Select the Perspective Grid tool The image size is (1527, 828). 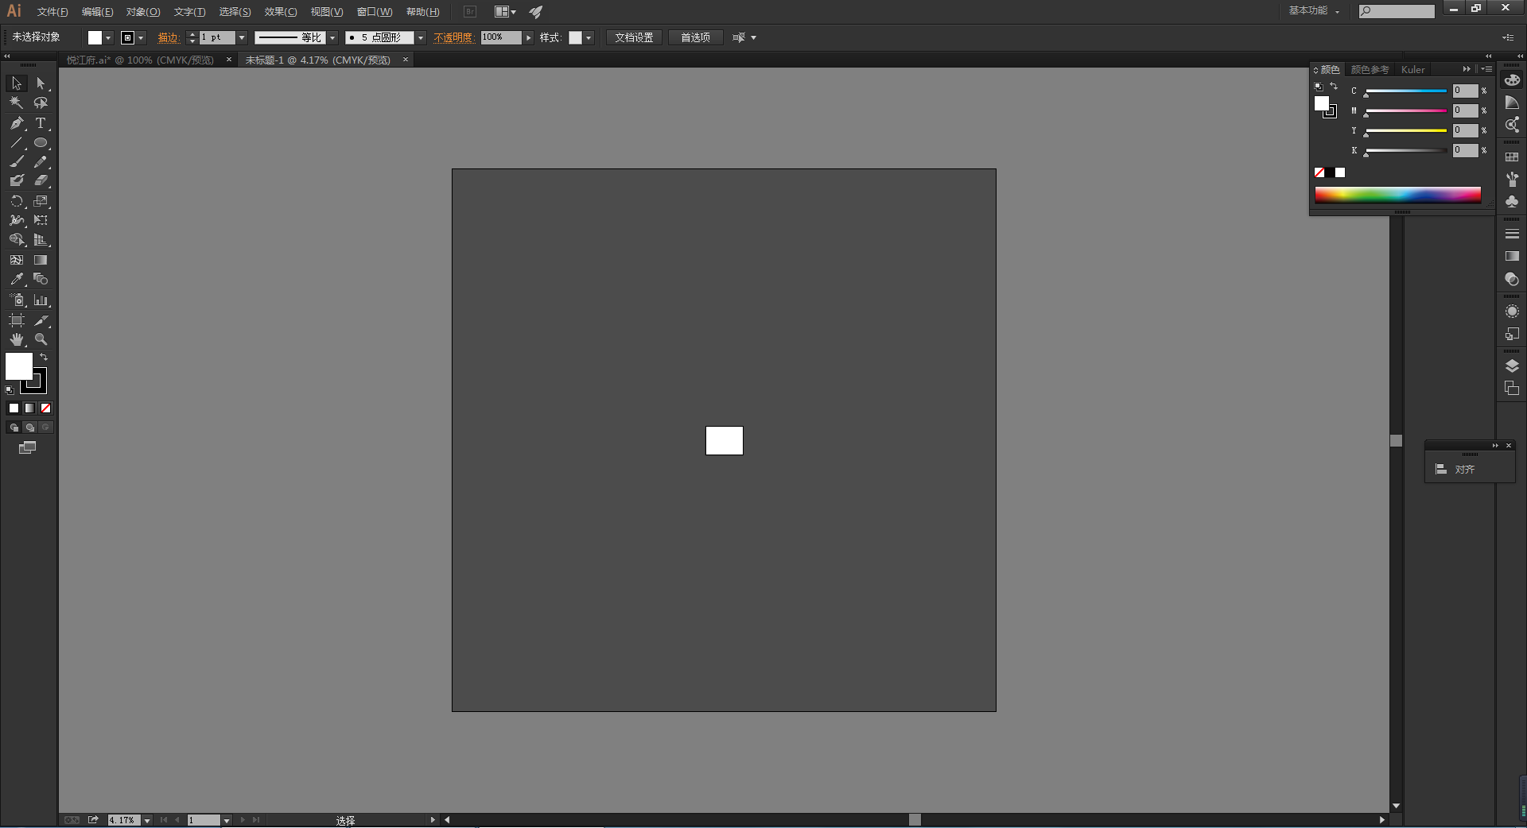pyautogui.click(x=41, y=239)
